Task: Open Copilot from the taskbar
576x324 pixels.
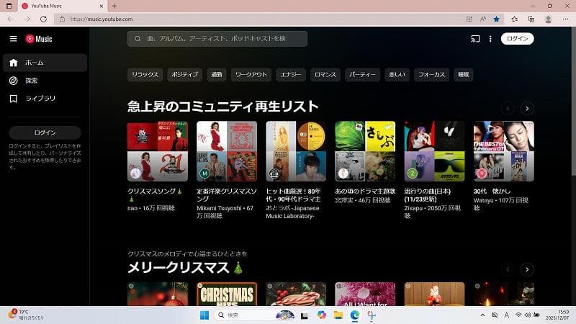Action: pos(322,315)
